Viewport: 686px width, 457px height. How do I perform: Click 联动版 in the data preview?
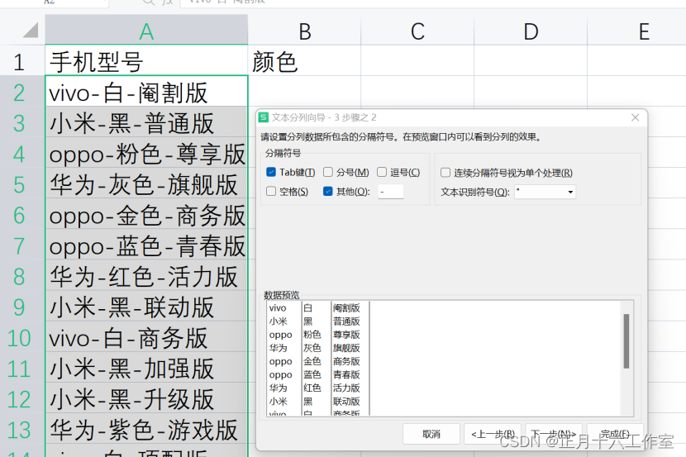click(x=346, y=402)
